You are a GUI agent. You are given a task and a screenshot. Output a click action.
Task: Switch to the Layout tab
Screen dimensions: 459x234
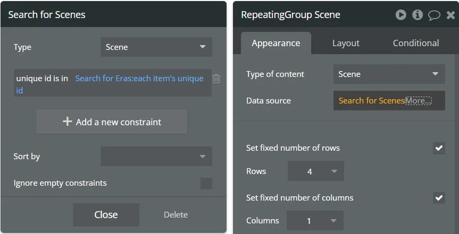[x=346, y=43]
